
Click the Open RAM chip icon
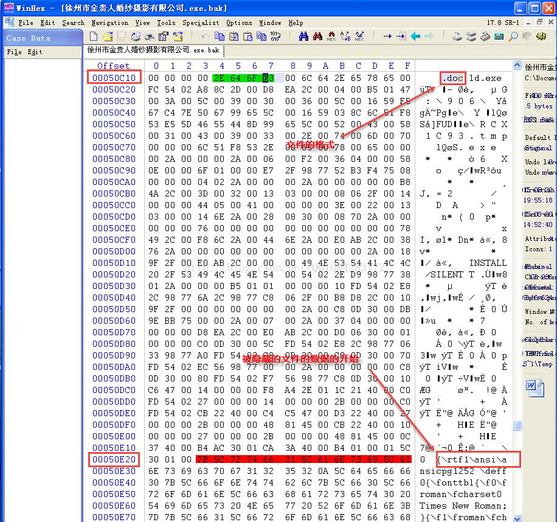coord(485,37)
